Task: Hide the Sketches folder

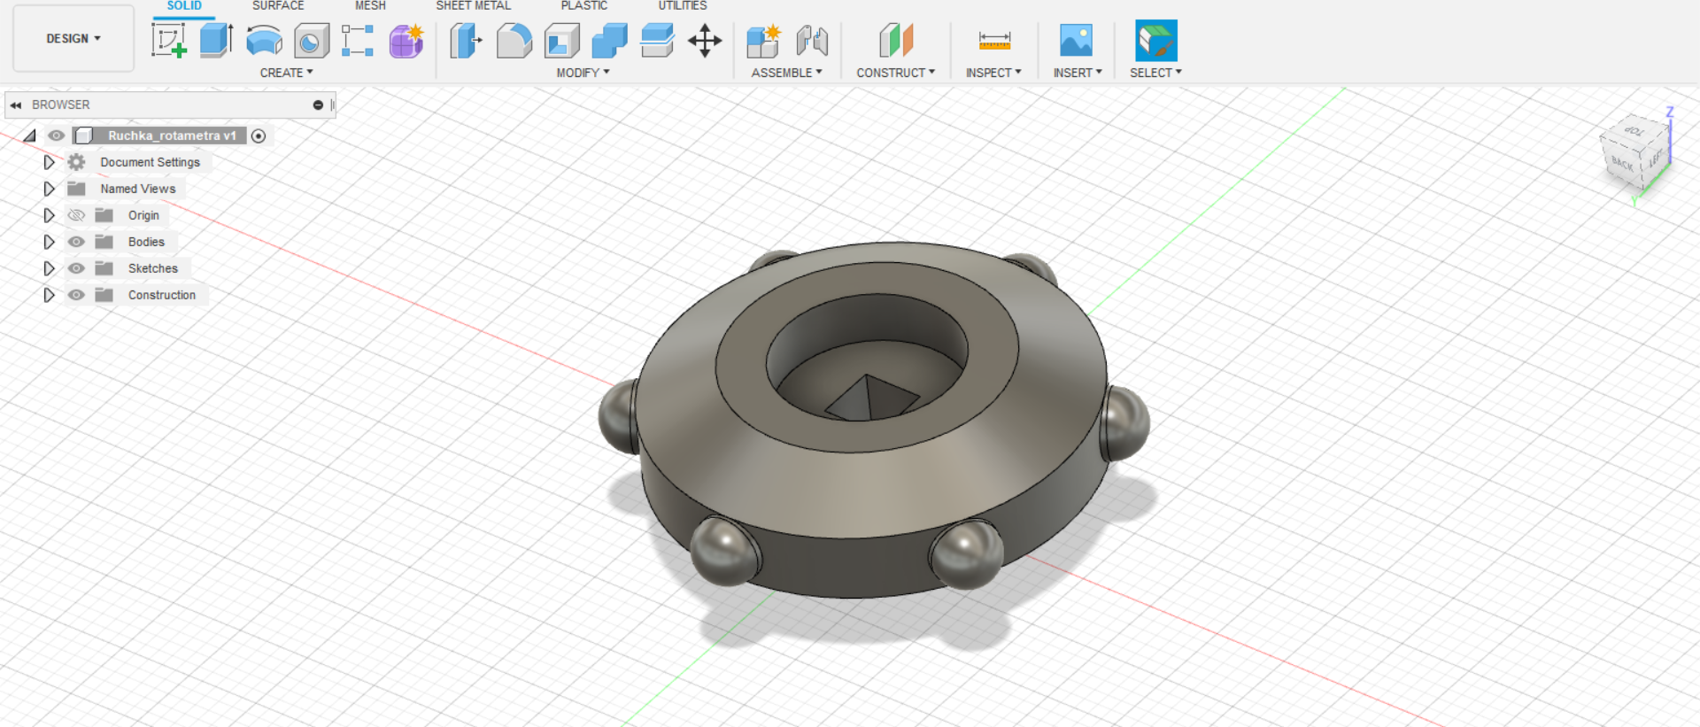Action: click(77, 268)
